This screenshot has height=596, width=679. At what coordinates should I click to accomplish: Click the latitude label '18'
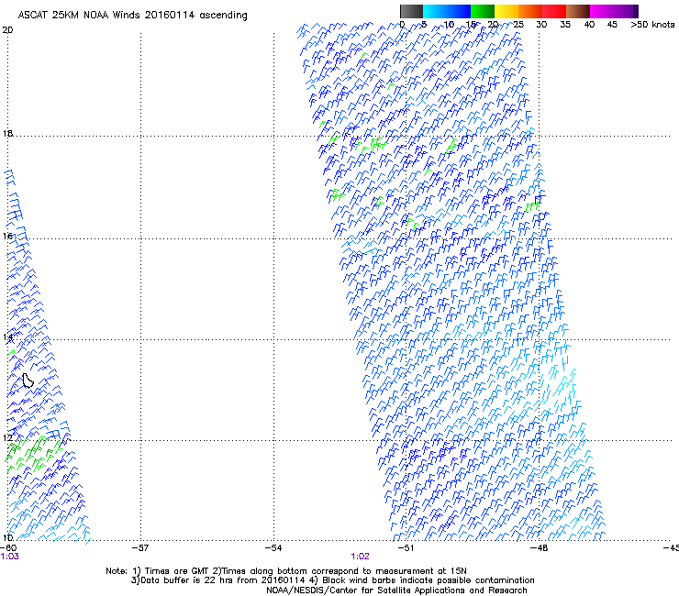[7, 133]
